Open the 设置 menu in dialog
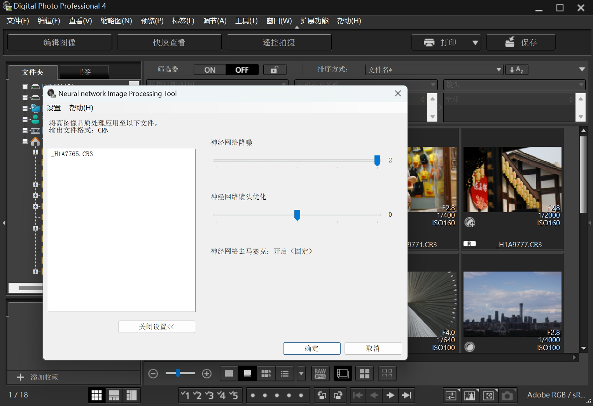Image resolution: width=593 pixels, height=406 pixels. coord(54,108)
